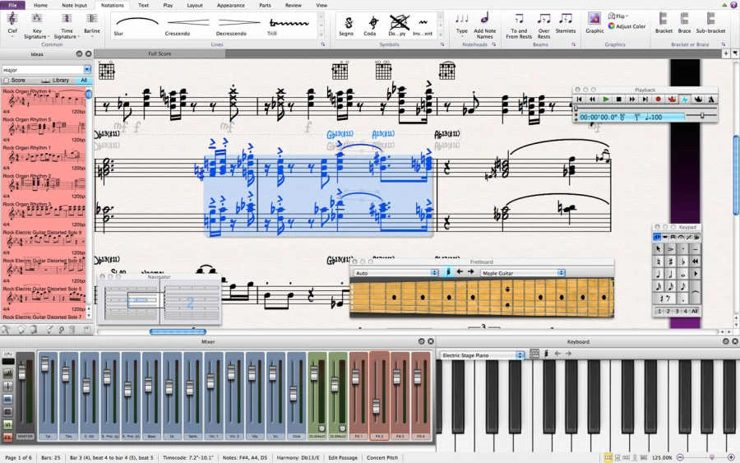Image resolution: width=740 pixels, height=463 pixels.
Task: Open the Electric Stage Piano dropdown
Action: 483,355
